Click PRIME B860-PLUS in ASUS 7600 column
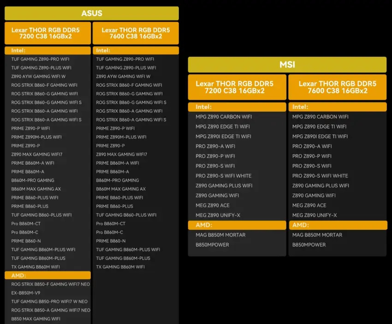 pyautogui.click(x=114, y=206)
